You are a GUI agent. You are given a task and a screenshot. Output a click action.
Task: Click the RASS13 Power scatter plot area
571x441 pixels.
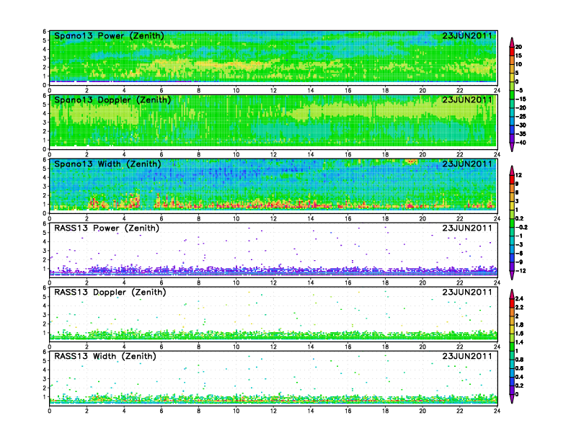(273, 249)
